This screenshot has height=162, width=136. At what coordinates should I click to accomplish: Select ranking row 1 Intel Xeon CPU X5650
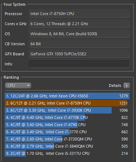[x=67, y=96]
